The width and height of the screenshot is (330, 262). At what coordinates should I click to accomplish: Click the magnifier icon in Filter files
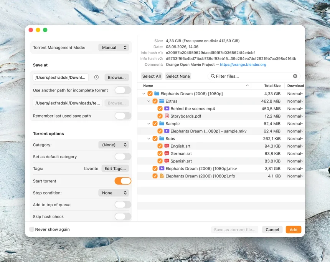pyautogui.click(x=213, y=76)
